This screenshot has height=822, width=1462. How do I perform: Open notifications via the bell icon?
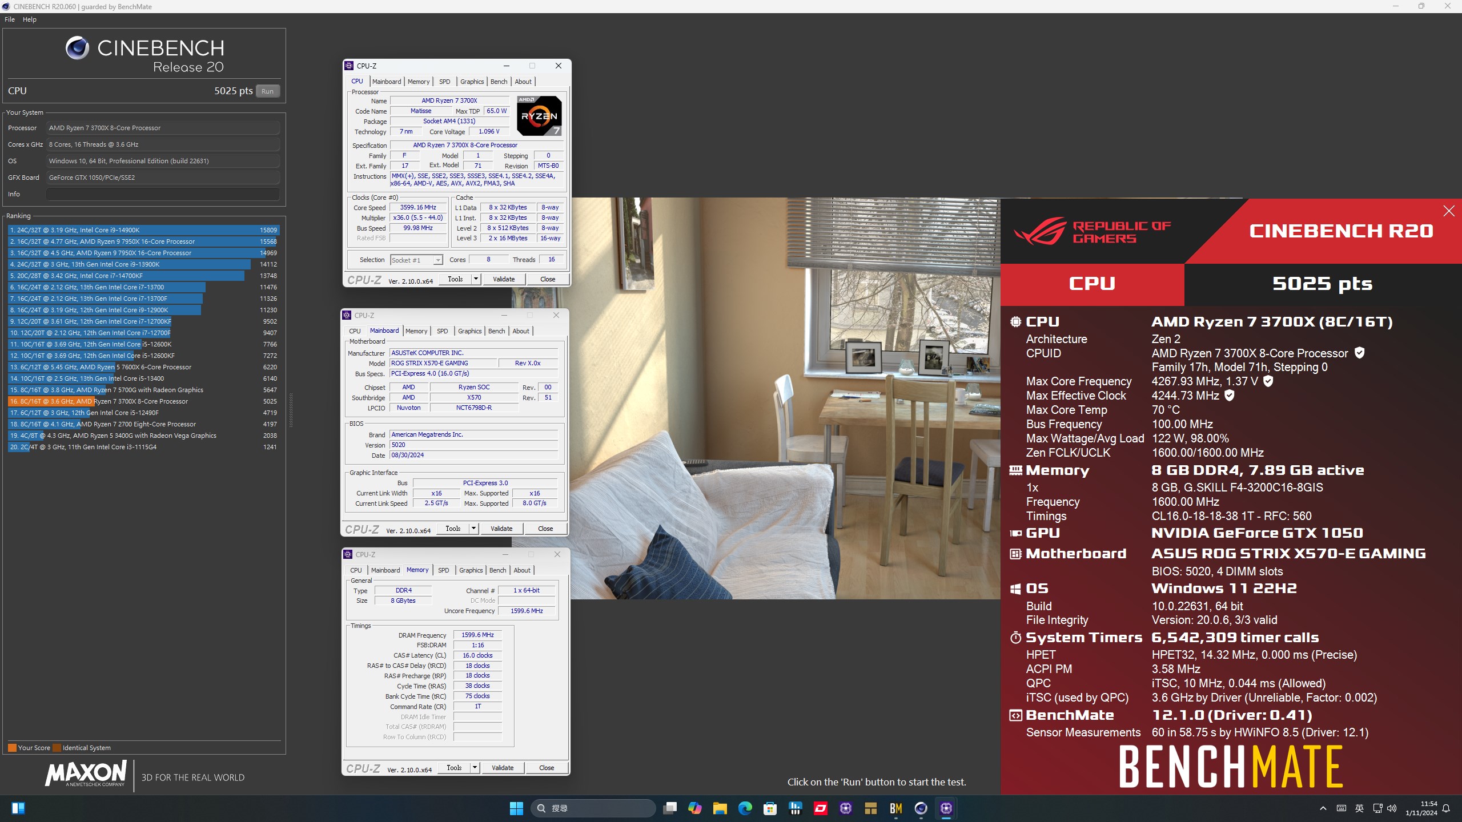1446,808
